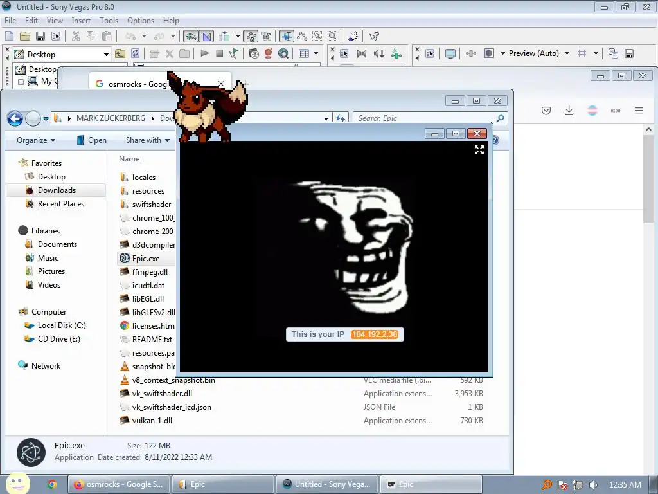Image resolution: width=658 pixels, height=494 pixels.
Task: Select Epic.exe in file list
Action: (145, 259)
